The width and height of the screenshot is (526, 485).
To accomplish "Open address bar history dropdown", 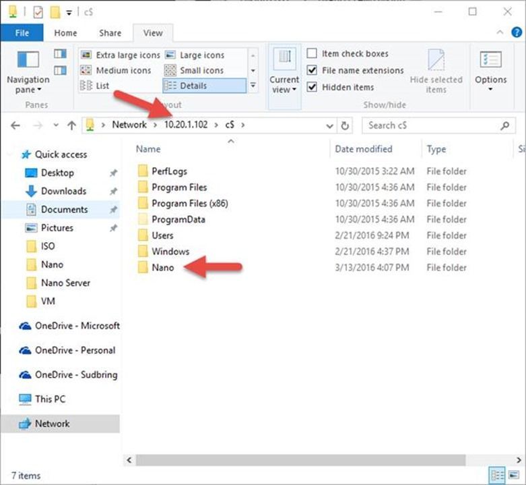I will pos(330,126).
